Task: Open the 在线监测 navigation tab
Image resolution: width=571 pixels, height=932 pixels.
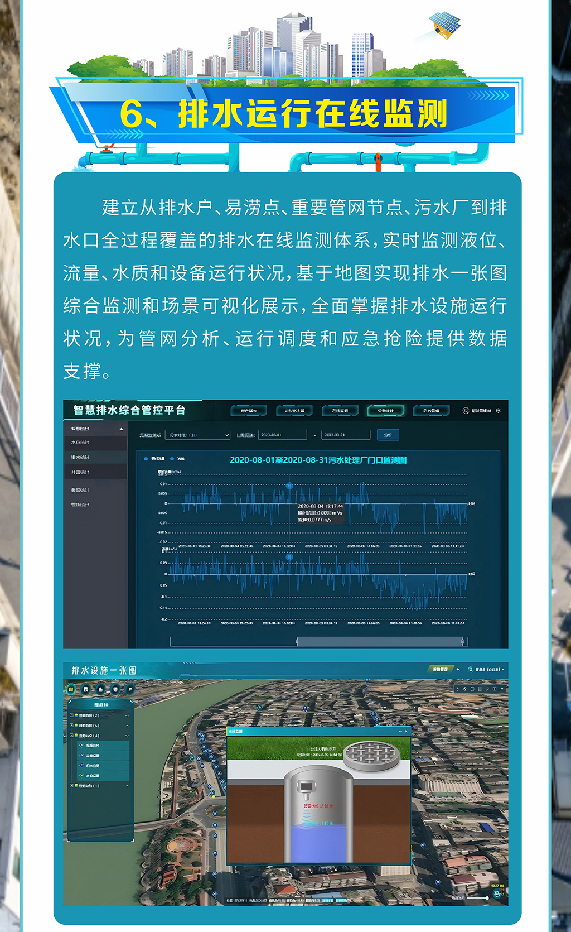Action: [x=340, y=411]
